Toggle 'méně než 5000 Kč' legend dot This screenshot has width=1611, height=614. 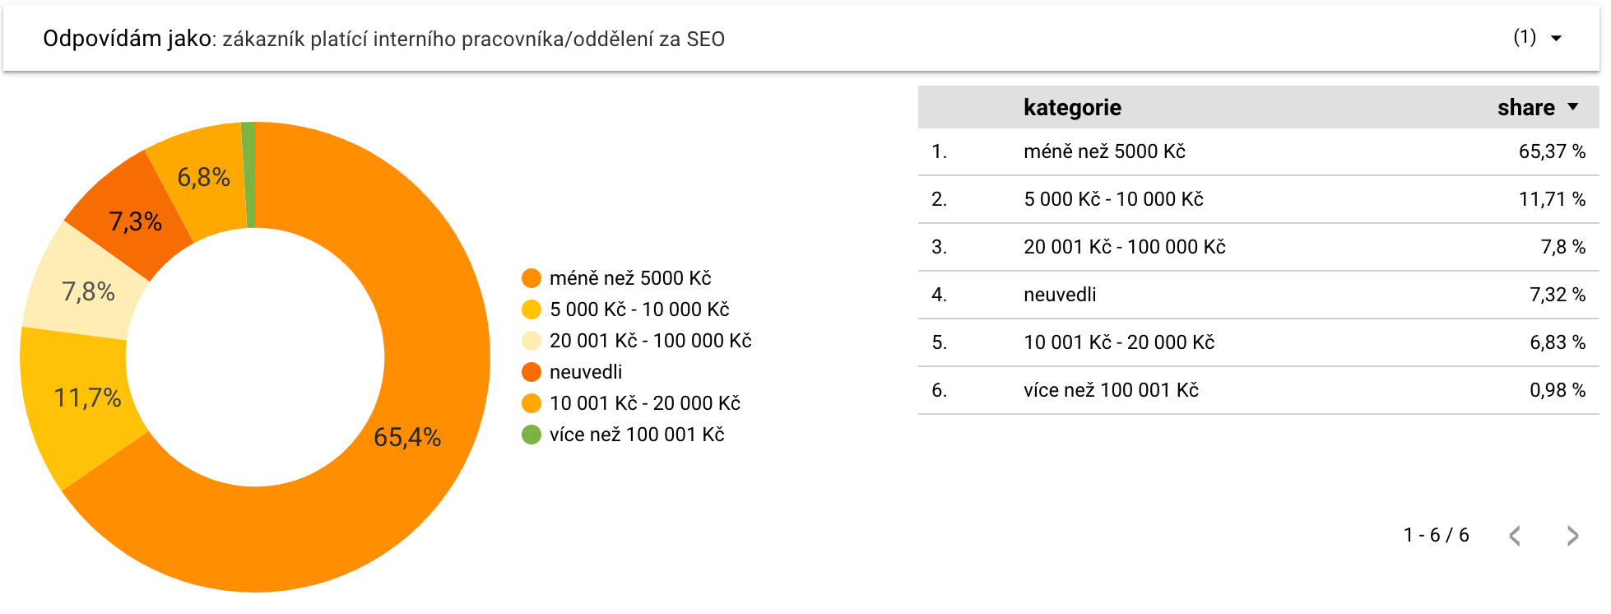coord(532,278)
